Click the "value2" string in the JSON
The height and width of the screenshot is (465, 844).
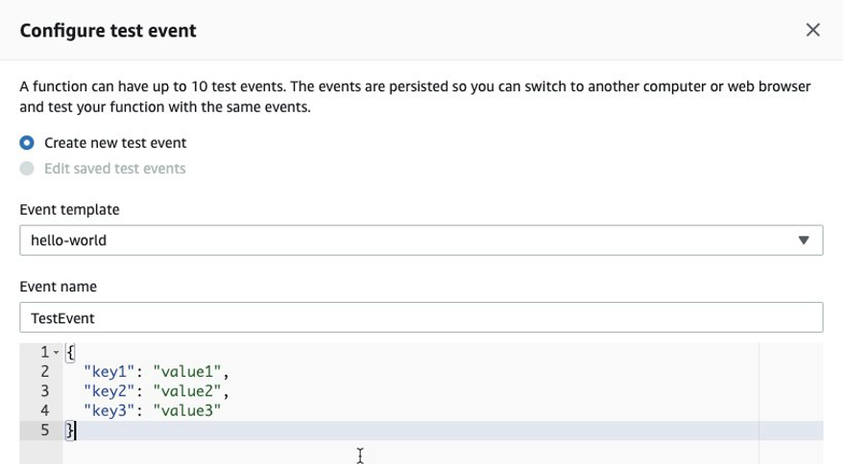[190, 391]
